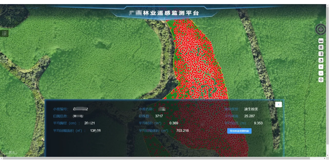The width and height of the screenshot is (329, 164).
Task: Zoom in the map with plus
Action: tap(321, 67)
